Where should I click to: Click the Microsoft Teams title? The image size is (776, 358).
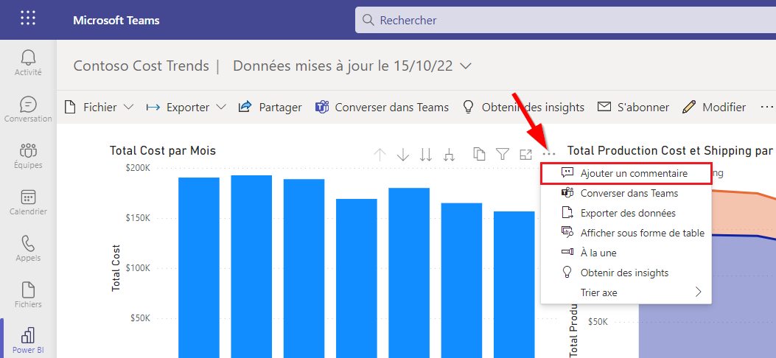tap(116, 21)
